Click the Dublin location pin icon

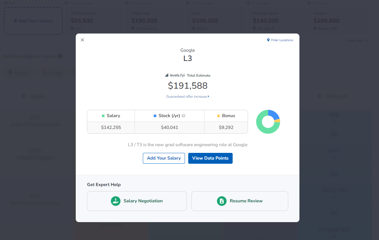194,28
